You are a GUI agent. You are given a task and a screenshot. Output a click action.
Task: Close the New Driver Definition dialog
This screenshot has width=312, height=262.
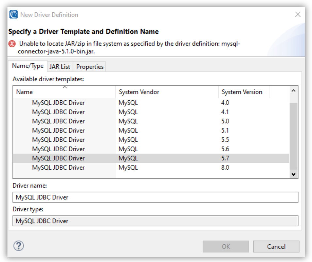[298, 15]
